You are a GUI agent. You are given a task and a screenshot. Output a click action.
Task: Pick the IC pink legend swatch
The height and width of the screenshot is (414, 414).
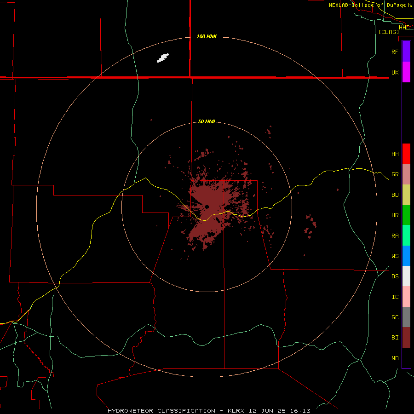click(406, 297)
